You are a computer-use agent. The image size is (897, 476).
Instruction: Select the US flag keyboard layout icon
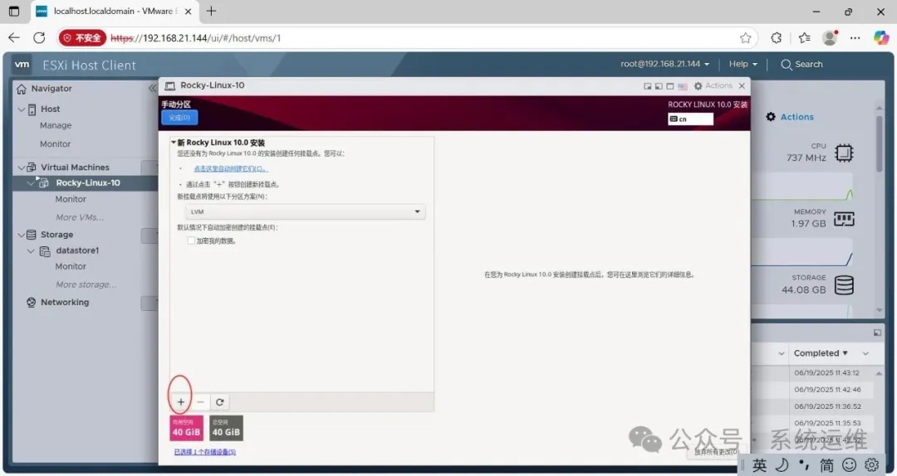coord(683,86)
